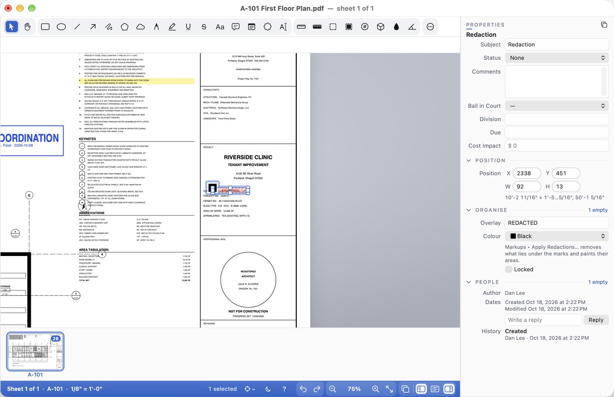Screen dimensions: 614x397
Task: Select the polygon shape tool
Action: coord(125,27)
